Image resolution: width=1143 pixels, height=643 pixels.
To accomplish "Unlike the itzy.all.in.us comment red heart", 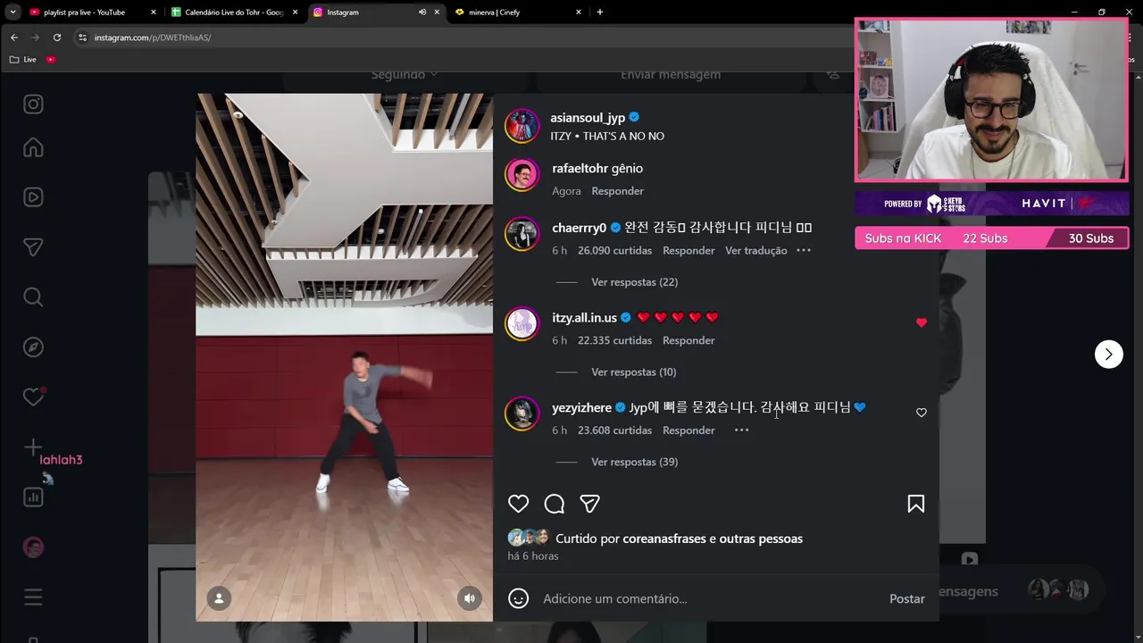I will (922, 322).
